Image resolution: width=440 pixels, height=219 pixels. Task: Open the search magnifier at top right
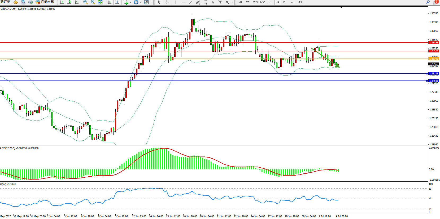pos(428,2)
